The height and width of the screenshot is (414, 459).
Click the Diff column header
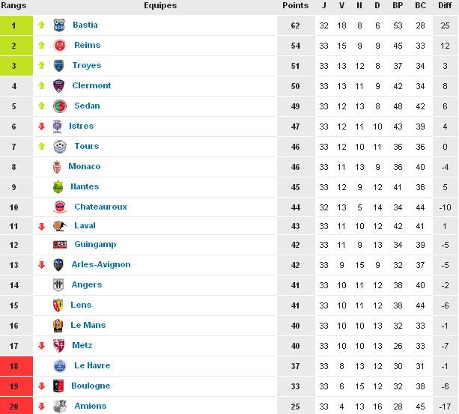point(445,5)
